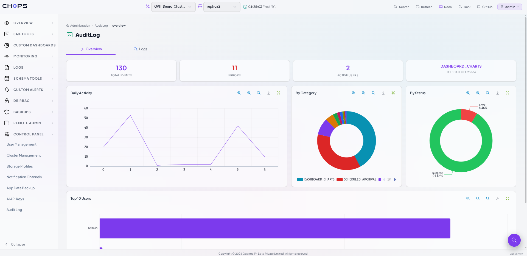Reset zoom on Top 10 Users chart
This screenshot has width=527, height=256.
pos(488,198)
